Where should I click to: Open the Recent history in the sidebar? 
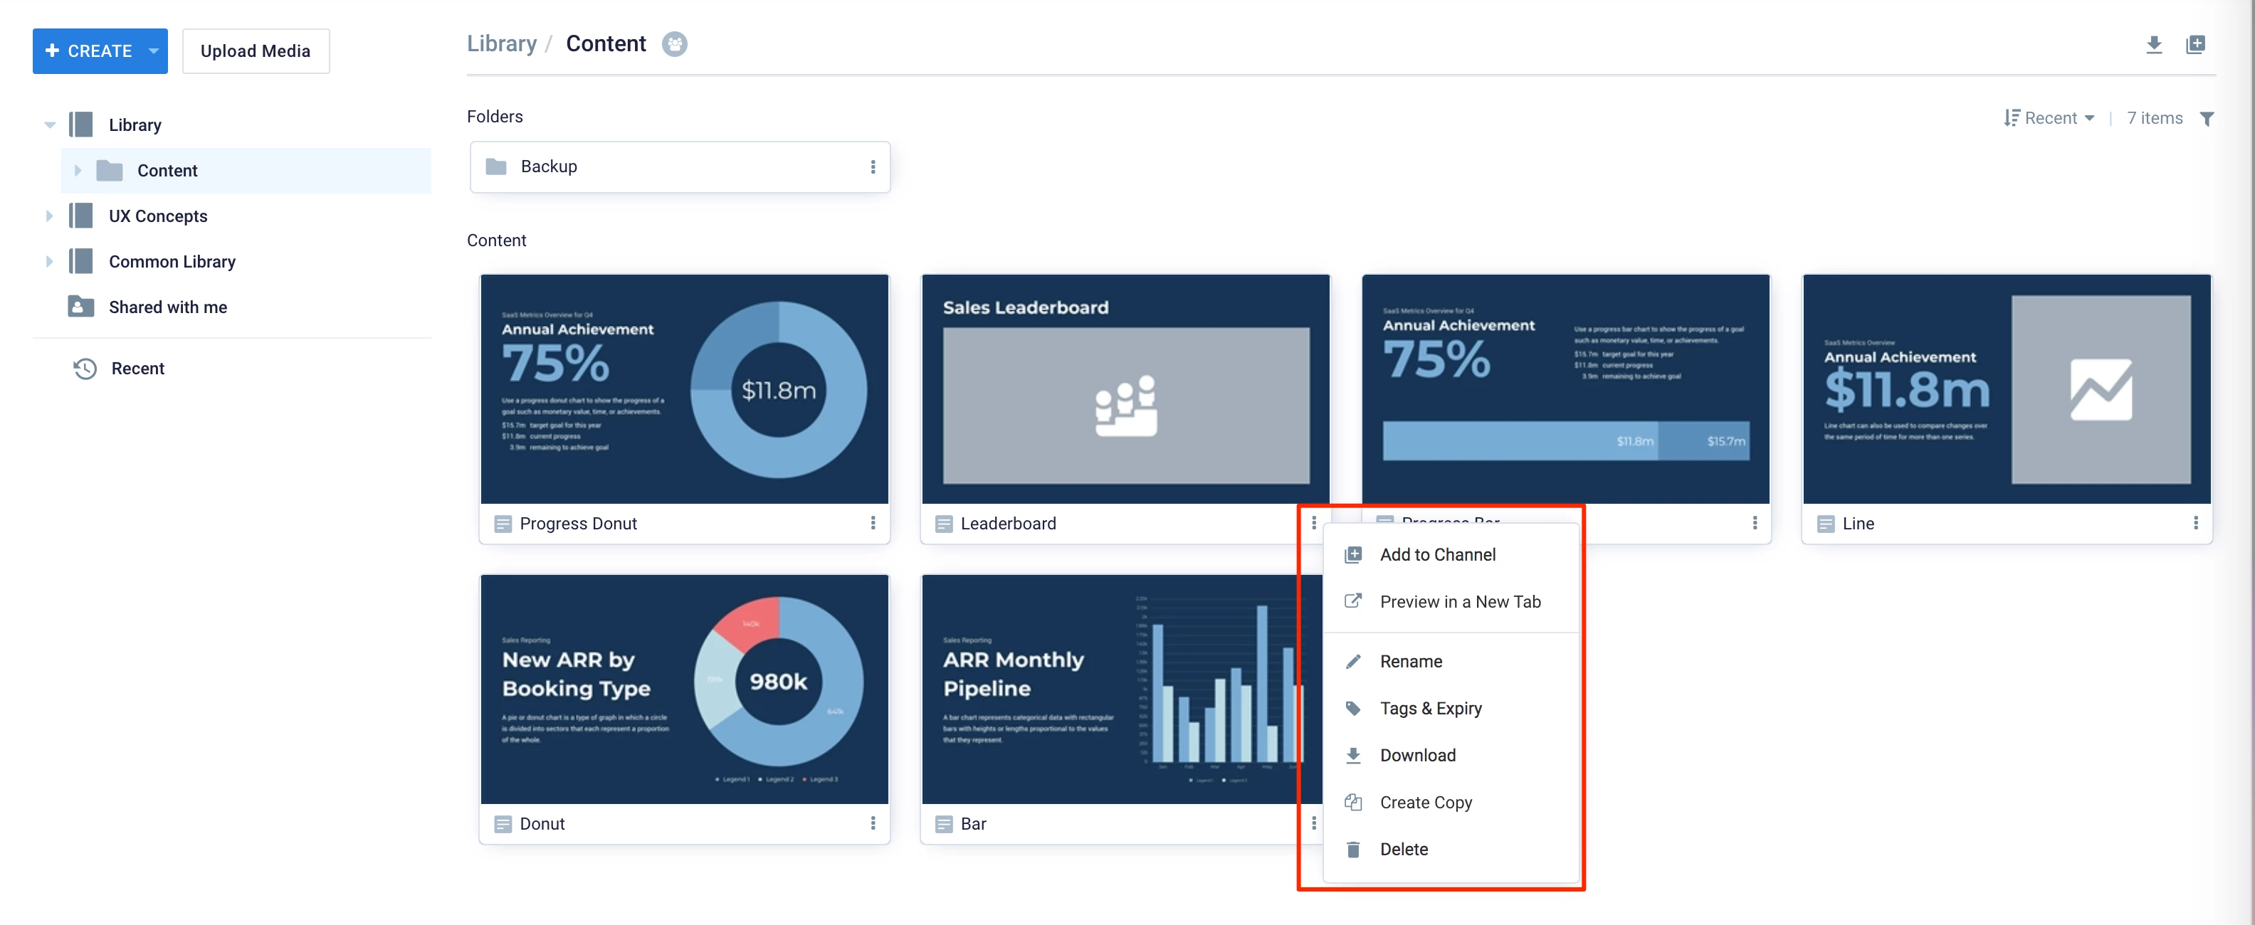[x=137, y=369]
